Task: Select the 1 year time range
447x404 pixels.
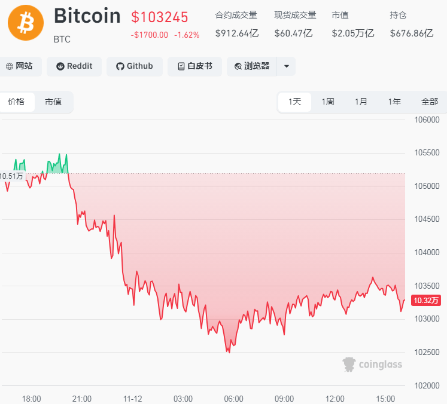Action: (x=394, y=102)
